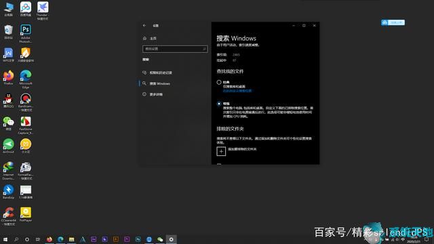
Task: Open the Format Factory shortcut desktop icon
Action: (26, 171)
